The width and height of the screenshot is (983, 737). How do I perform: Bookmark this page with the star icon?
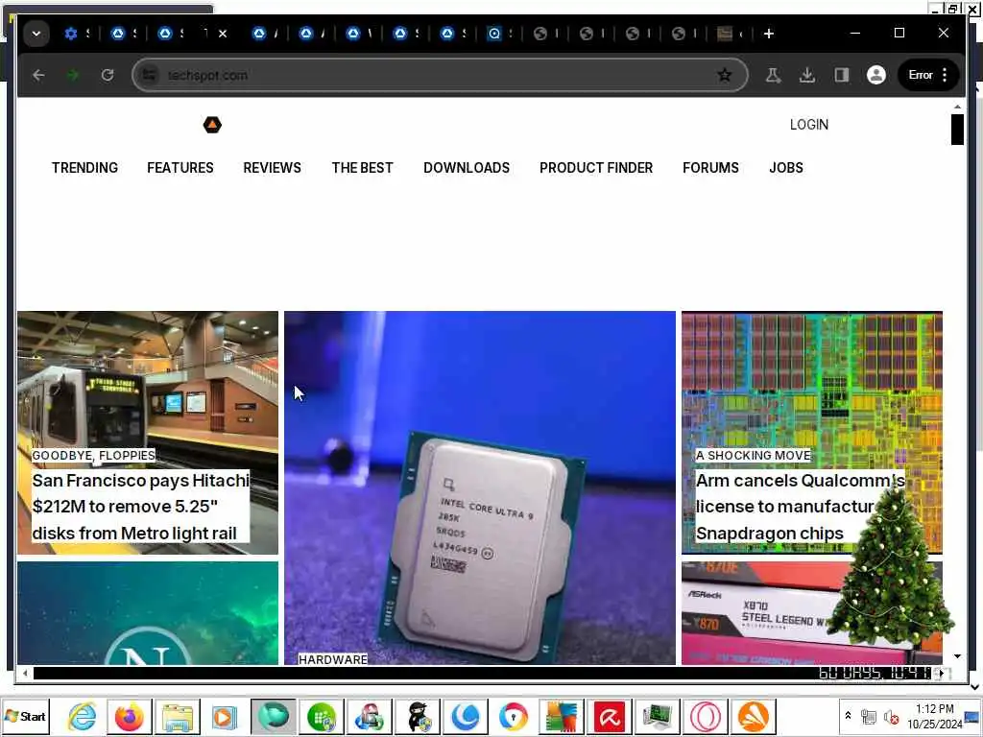[724, 75]
